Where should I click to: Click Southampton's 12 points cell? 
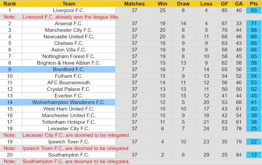click(x=254, y=155)
